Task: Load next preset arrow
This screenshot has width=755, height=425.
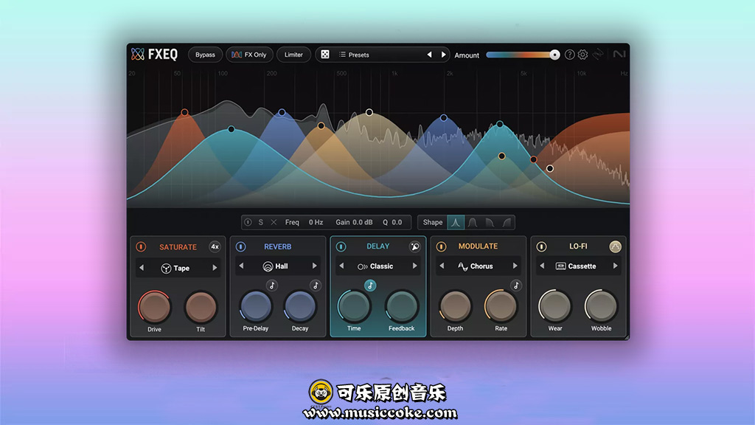Action: [x=443, y=55]
